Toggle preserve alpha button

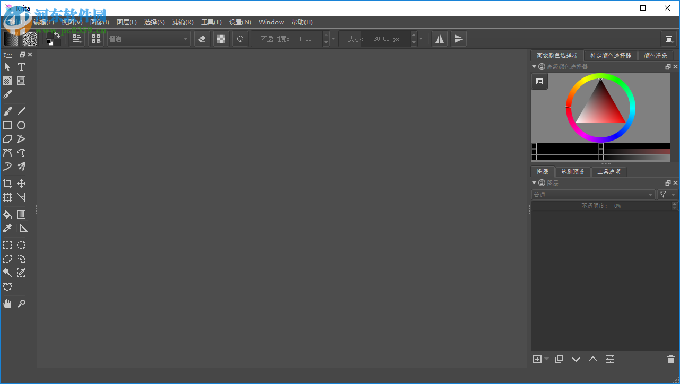(221, 39)
